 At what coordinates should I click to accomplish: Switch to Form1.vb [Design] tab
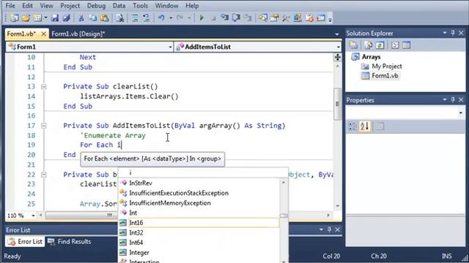[78, 34]
